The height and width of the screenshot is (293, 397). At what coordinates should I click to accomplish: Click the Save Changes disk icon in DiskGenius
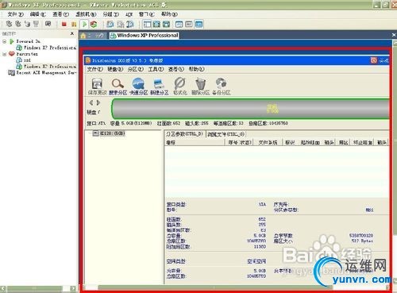click(x=97, y=83)
